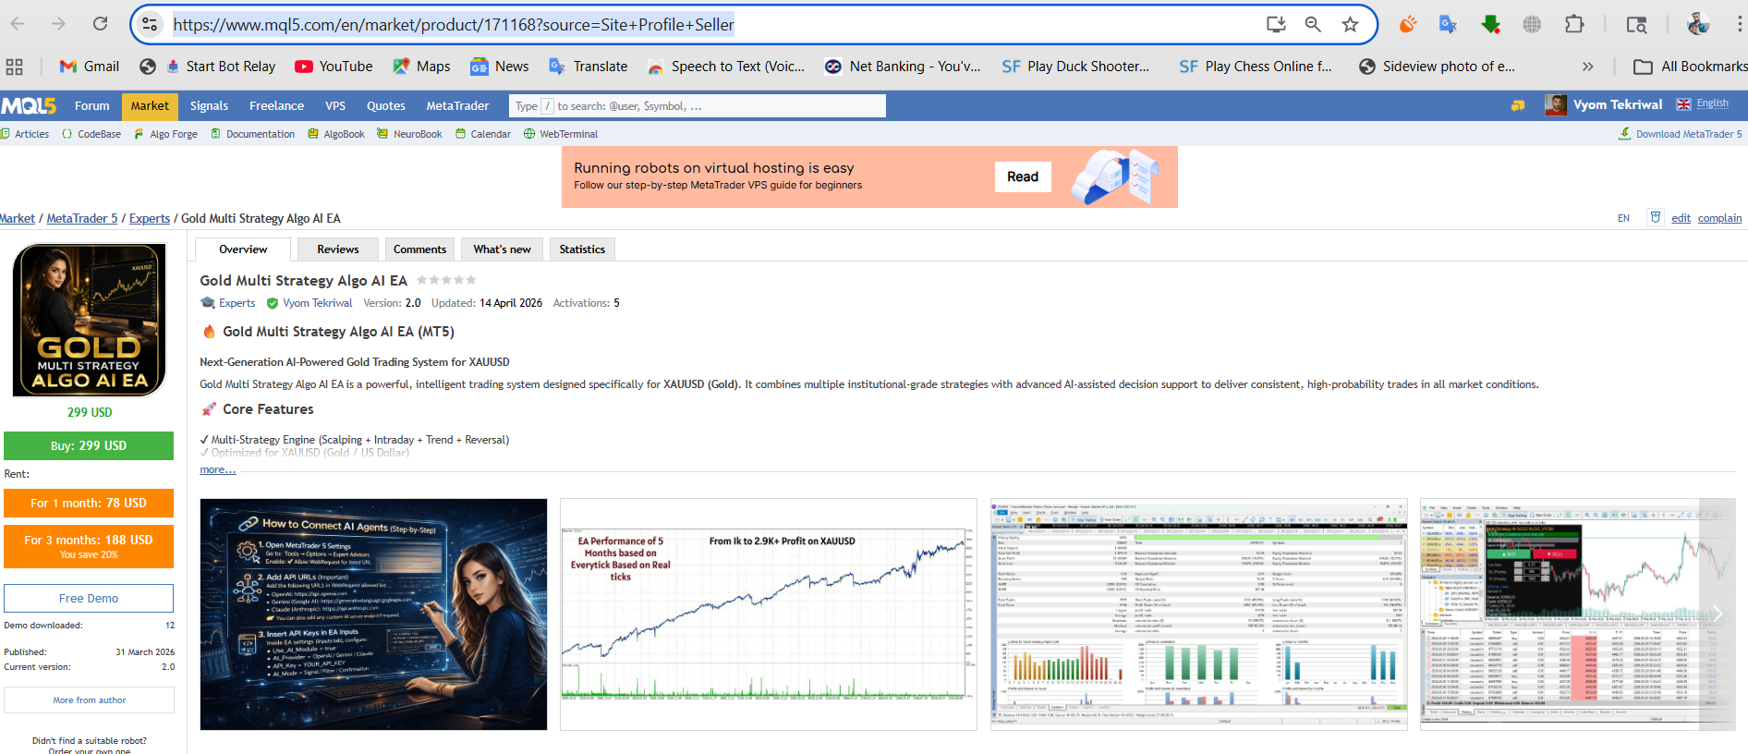
Task: Select the Overview tab
Action: click(x=243, y=249)
